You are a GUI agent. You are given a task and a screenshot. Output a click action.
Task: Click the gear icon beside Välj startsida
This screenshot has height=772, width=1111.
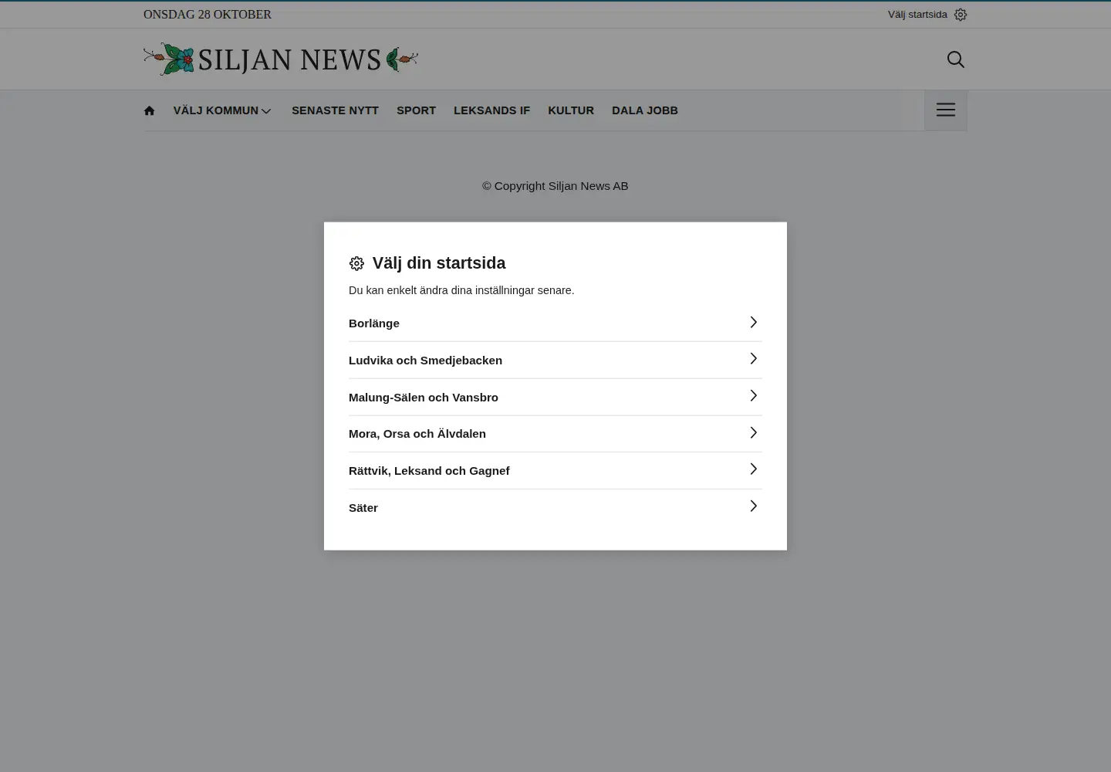click(x=961, y=15)
